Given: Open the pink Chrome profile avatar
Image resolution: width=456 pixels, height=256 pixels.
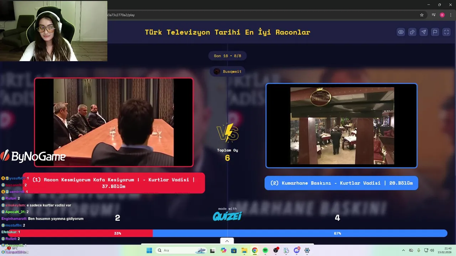Looking at the screenshot, I should click(442, 15).
